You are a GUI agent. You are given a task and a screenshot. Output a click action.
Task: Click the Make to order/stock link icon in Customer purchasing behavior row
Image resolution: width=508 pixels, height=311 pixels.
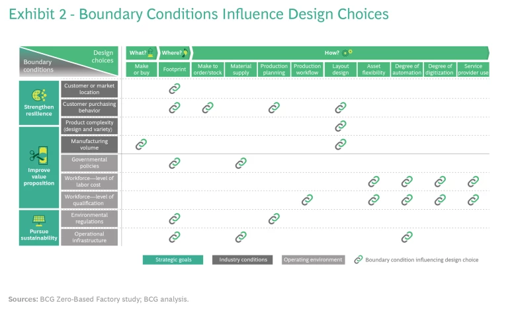pyautogui.click(x=208, y=107)
